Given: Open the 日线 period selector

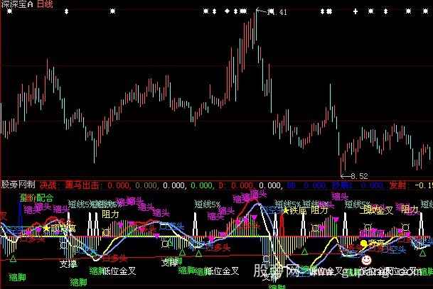Looking at the screenshot, I should point(45,4).
